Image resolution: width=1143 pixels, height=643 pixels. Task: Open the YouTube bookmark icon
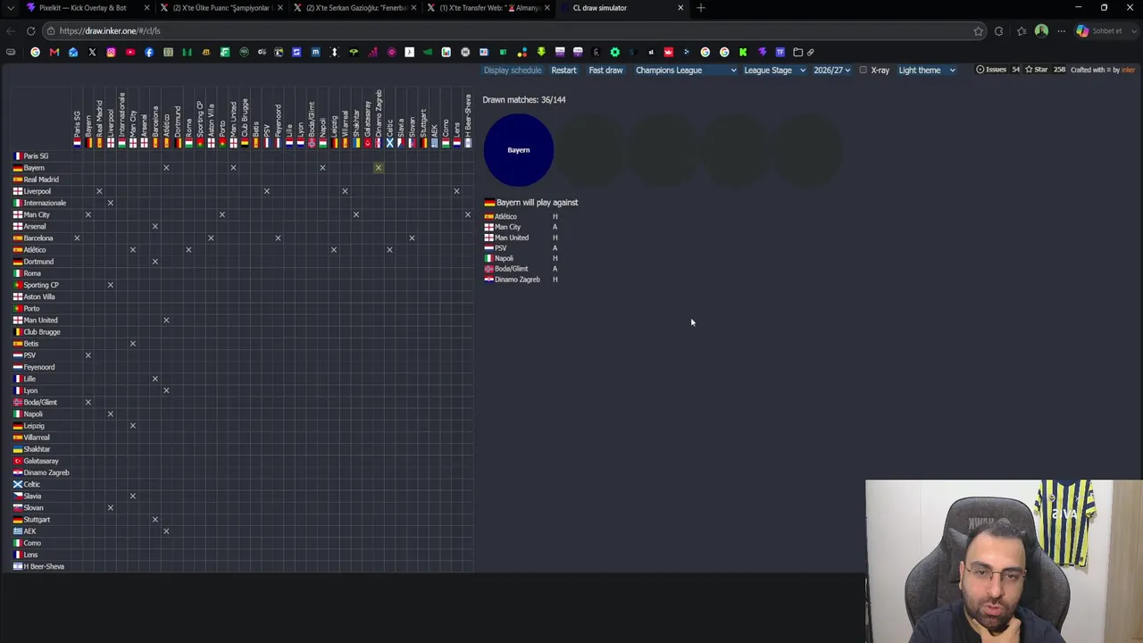pos(129,52)
